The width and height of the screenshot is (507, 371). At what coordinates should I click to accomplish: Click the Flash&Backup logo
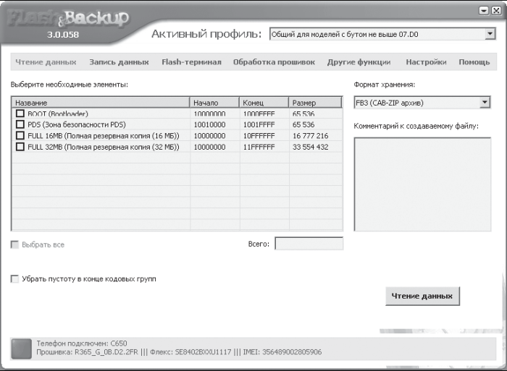coord(68,18)
